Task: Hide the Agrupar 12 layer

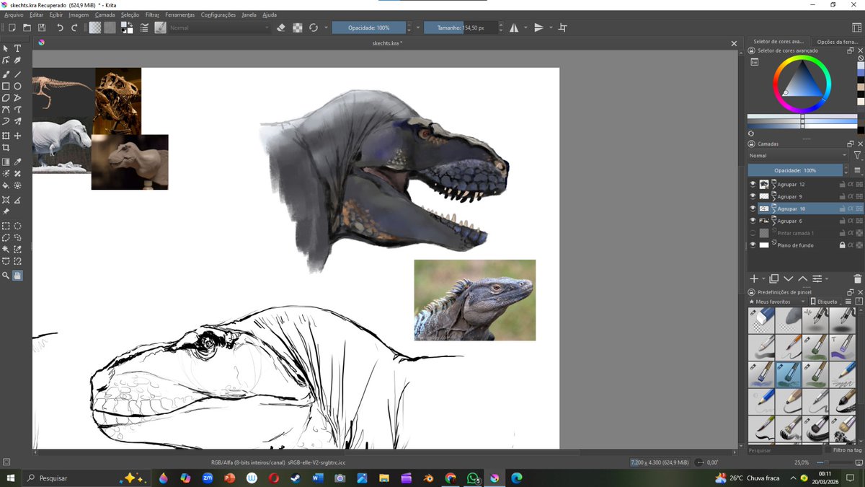Action: point(753,184)
